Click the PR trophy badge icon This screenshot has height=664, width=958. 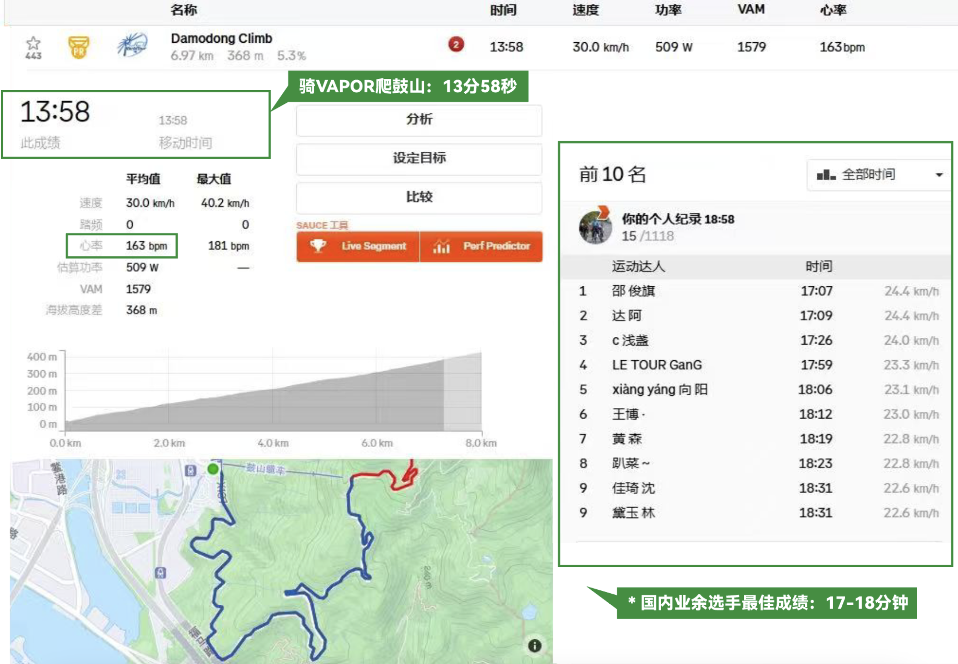pos(79,47)
